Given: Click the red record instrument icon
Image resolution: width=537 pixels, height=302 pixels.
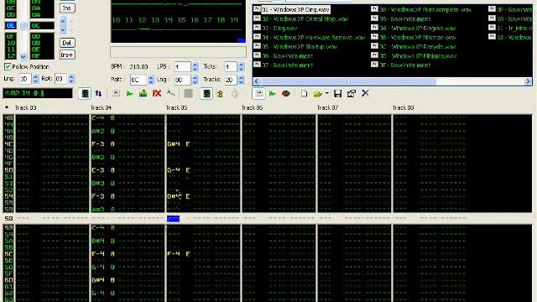Looking at the screenshot, I should click(286, 93).
